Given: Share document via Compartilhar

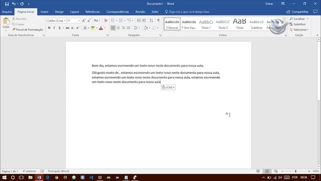Looking at the screenshot, I should click(297, 12).
